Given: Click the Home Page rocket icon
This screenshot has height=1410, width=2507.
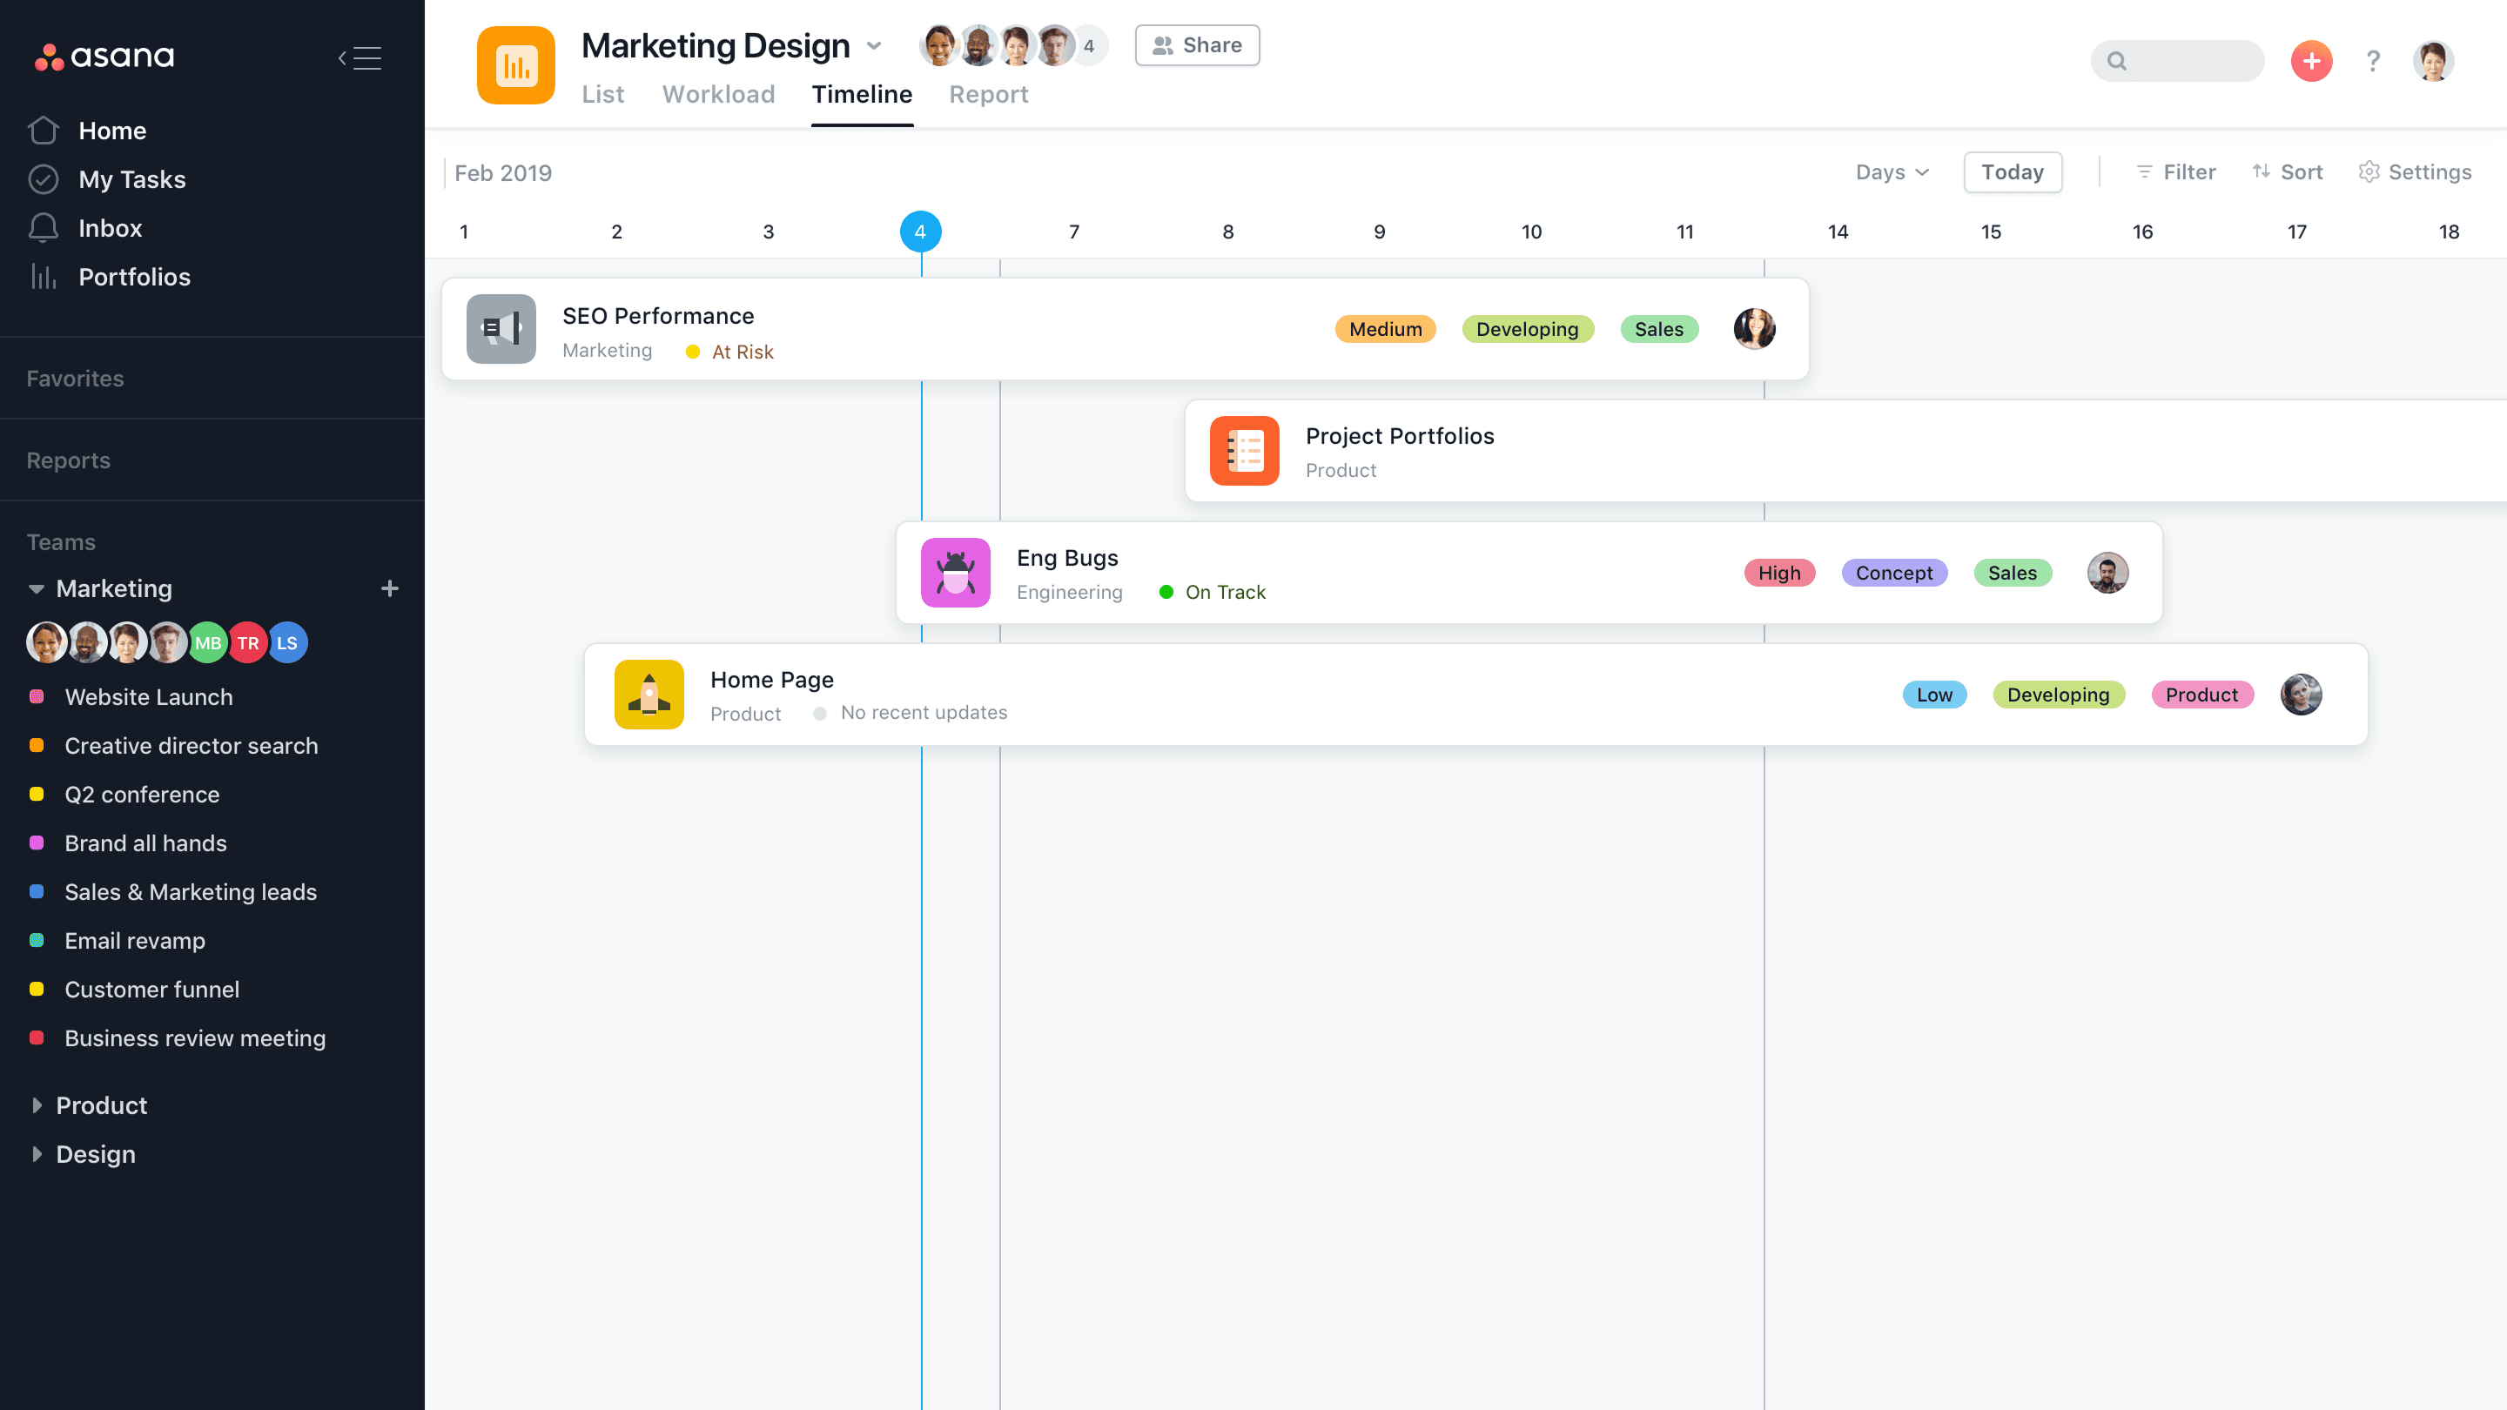Looking at the screenshot, I should [x=649, y=694].
